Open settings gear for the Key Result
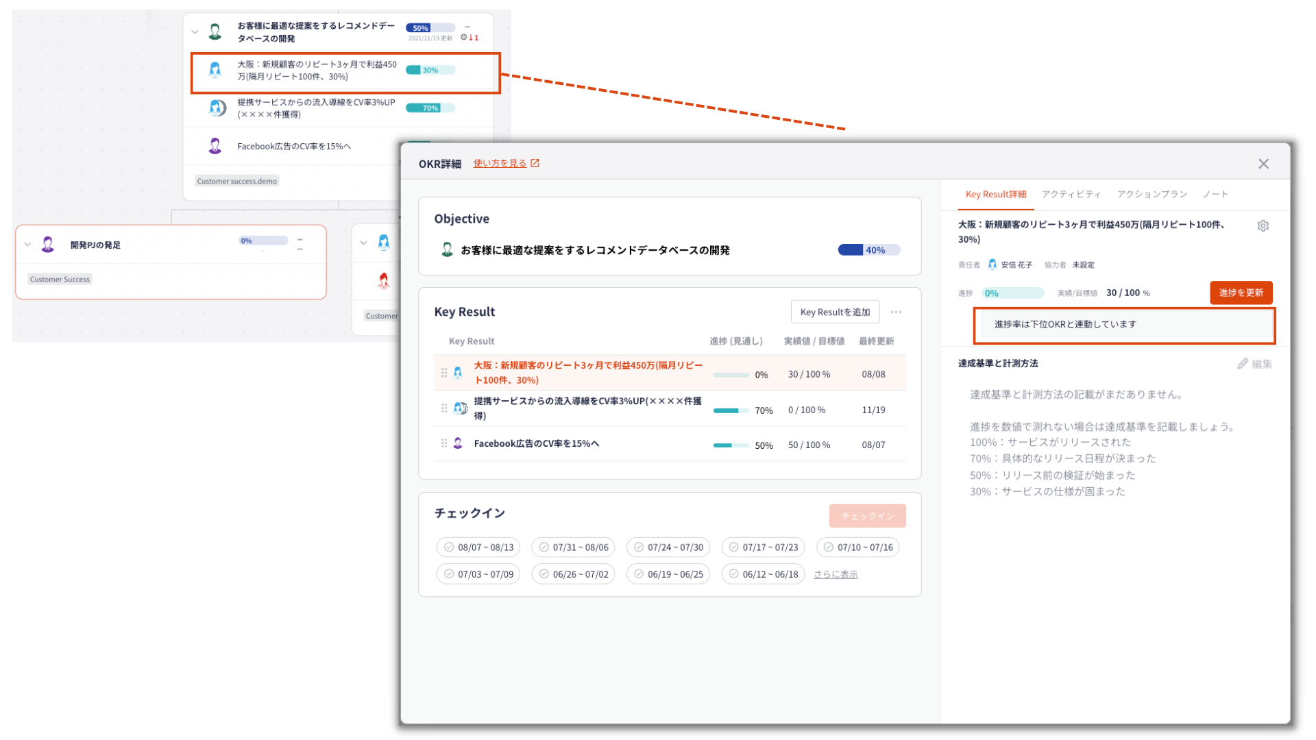This screenshot has width=1316, height=740. 1263,226
